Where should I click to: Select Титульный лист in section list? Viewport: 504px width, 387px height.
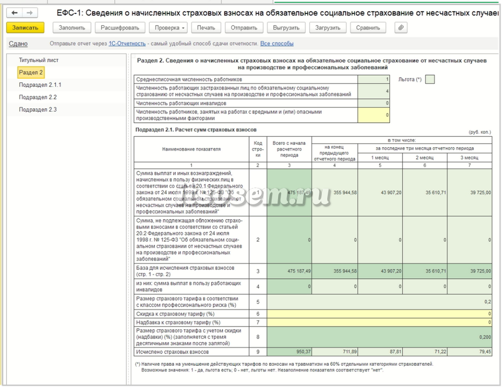pyautogui.click(x=38, y=60)
